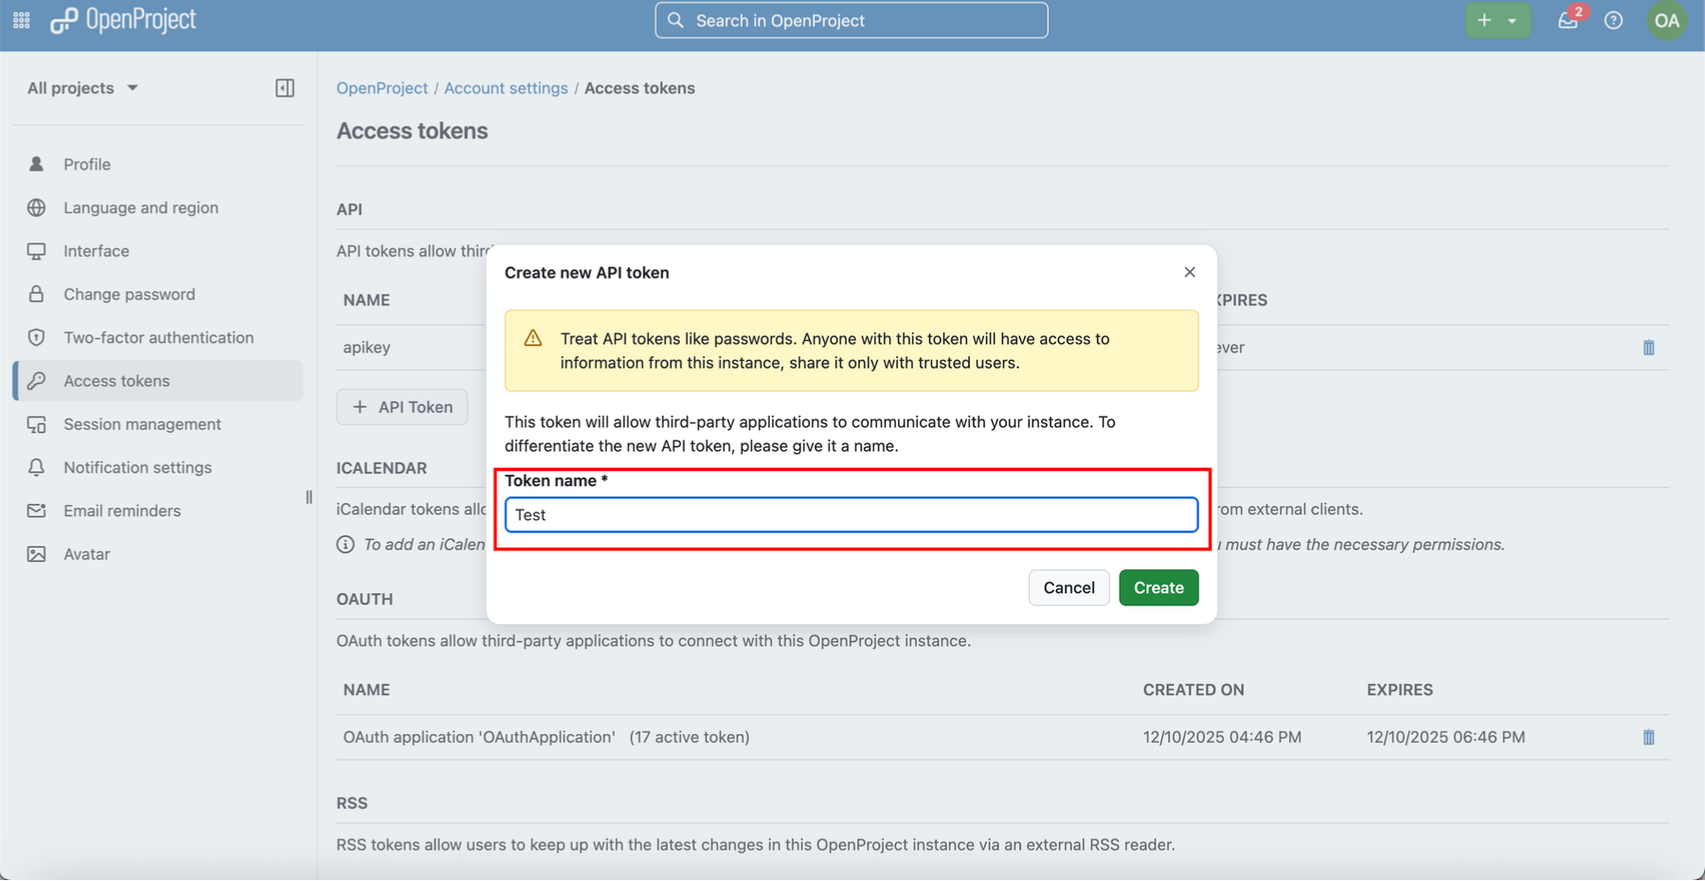The image size is (1705, 881).
Task: Close the Create new API token dialog
Action: (x=1190, y=272)
